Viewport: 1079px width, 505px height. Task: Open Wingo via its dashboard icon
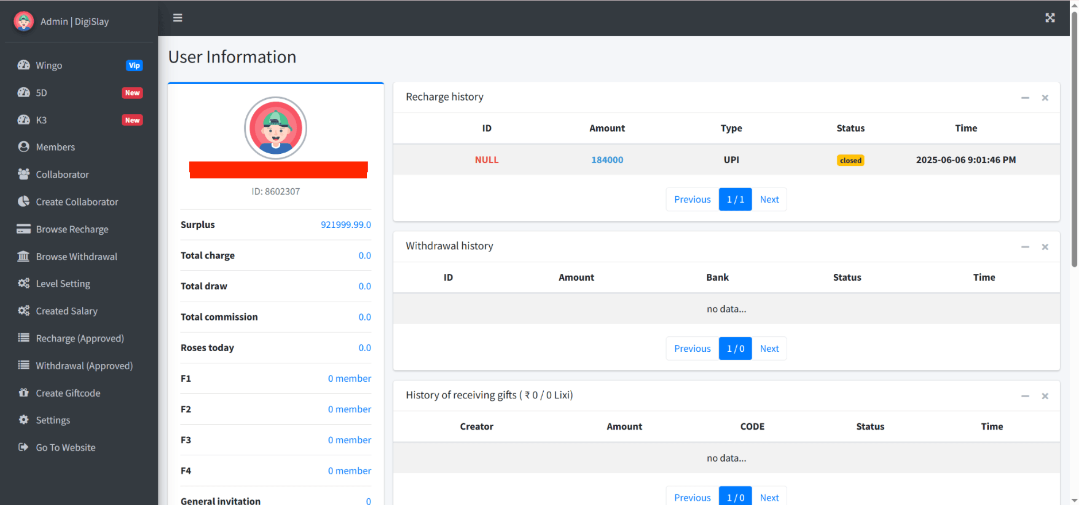point(24,65)
